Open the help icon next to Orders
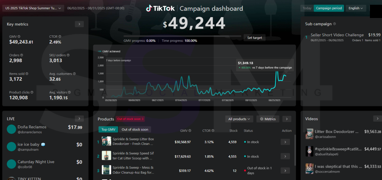Image resolution: width=382 pixels, height=180 pixels. pyautogui.click(x=22, y=55)
